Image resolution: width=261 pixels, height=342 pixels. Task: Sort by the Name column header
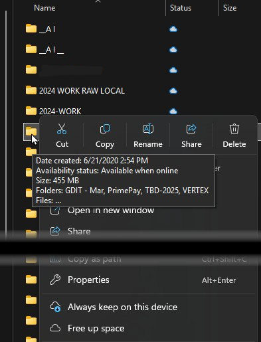44,8
